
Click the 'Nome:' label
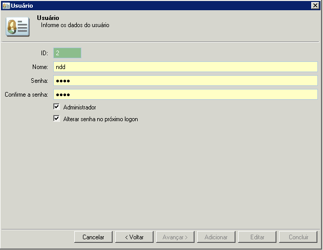(x=40, y=67)
